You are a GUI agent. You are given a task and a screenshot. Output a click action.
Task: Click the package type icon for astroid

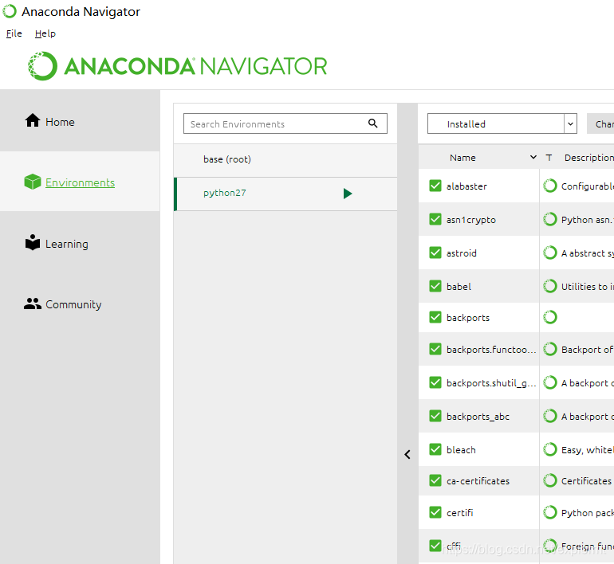549,253
